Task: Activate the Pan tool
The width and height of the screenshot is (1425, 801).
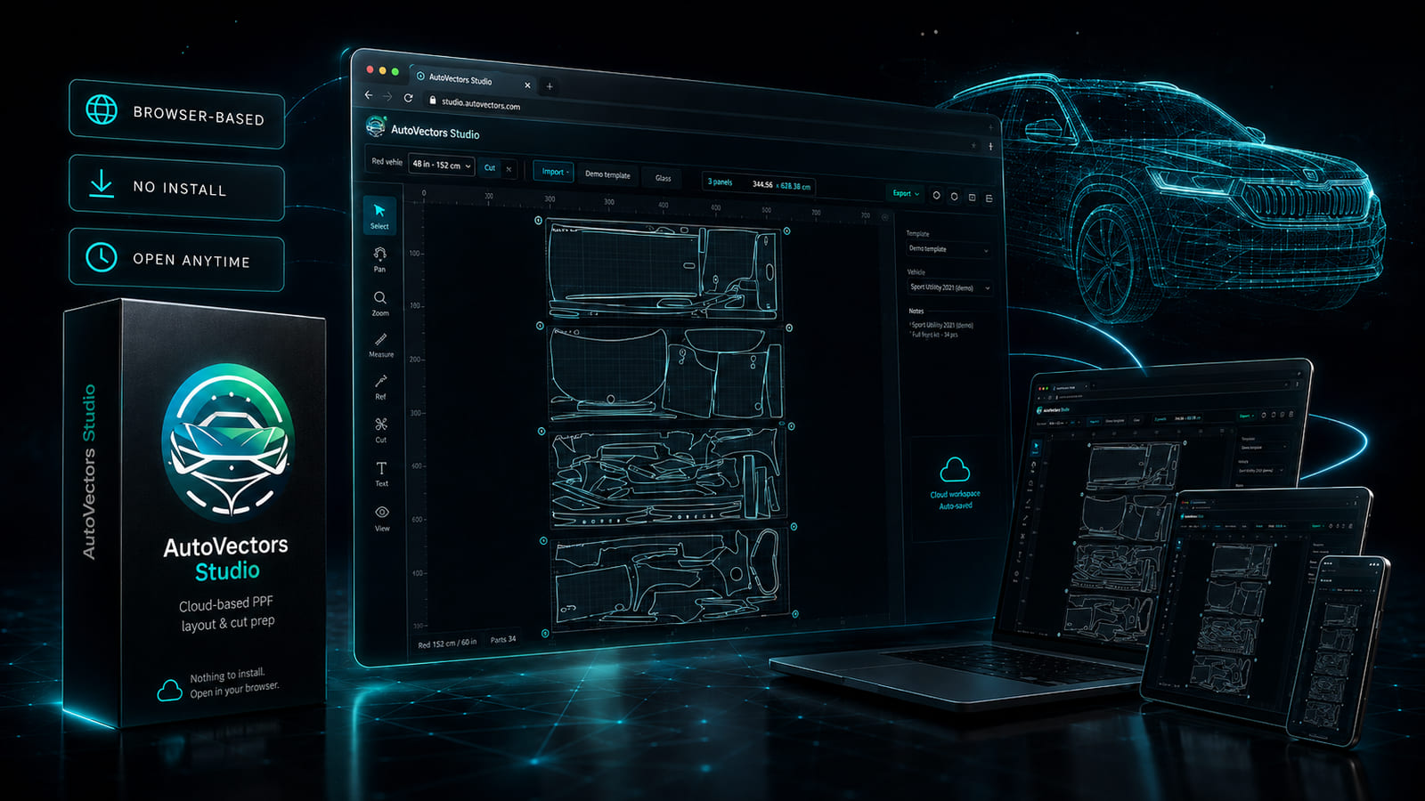Action: click(x=380, y=259)
